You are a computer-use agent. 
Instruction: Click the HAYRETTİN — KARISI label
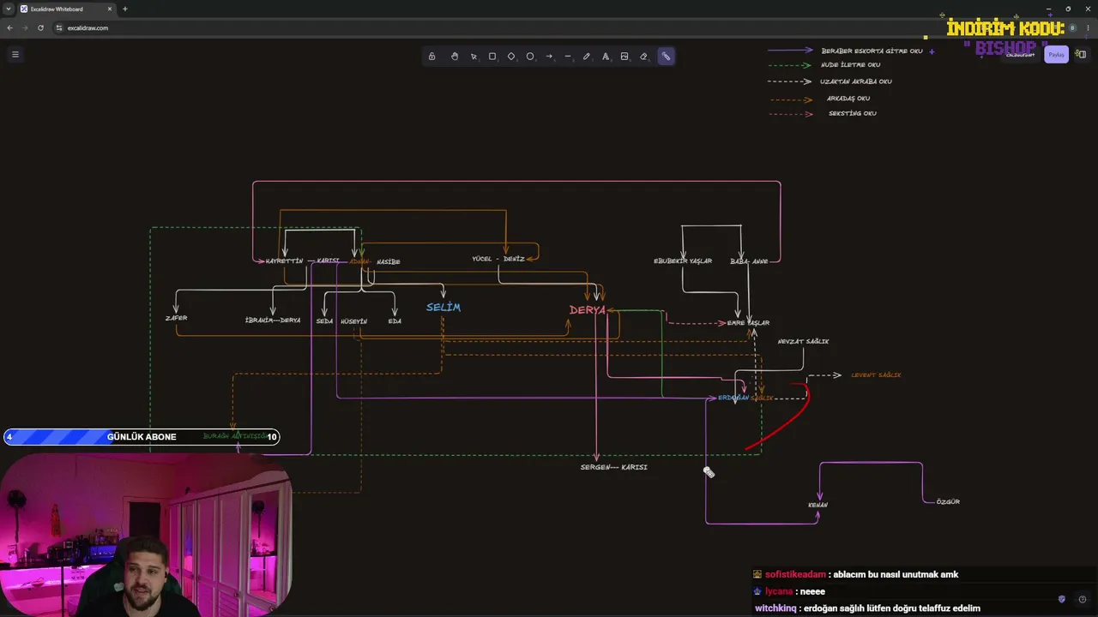[x=303, y=261]
